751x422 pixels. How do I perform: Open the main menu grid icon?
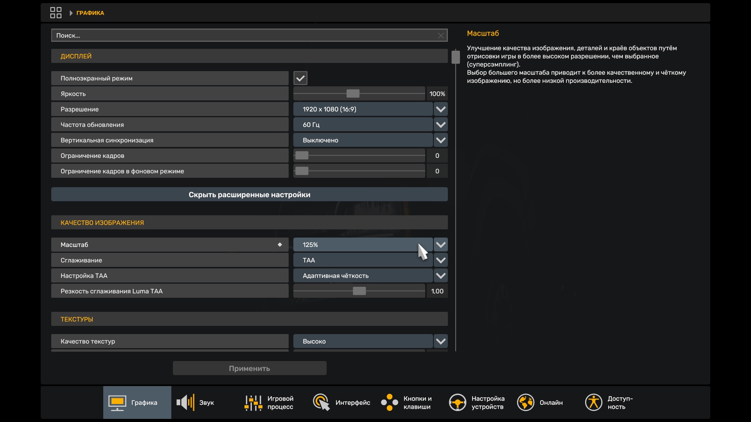click(56, 13)
